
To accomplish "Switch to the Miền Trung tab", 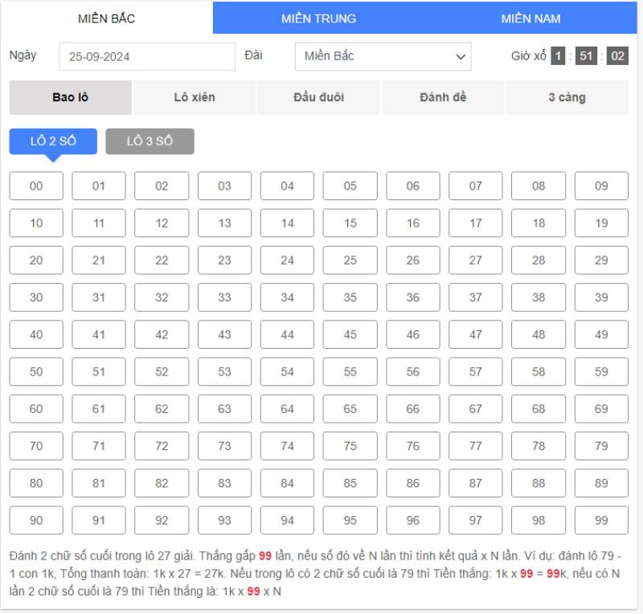I will click(x=318, y=18).
